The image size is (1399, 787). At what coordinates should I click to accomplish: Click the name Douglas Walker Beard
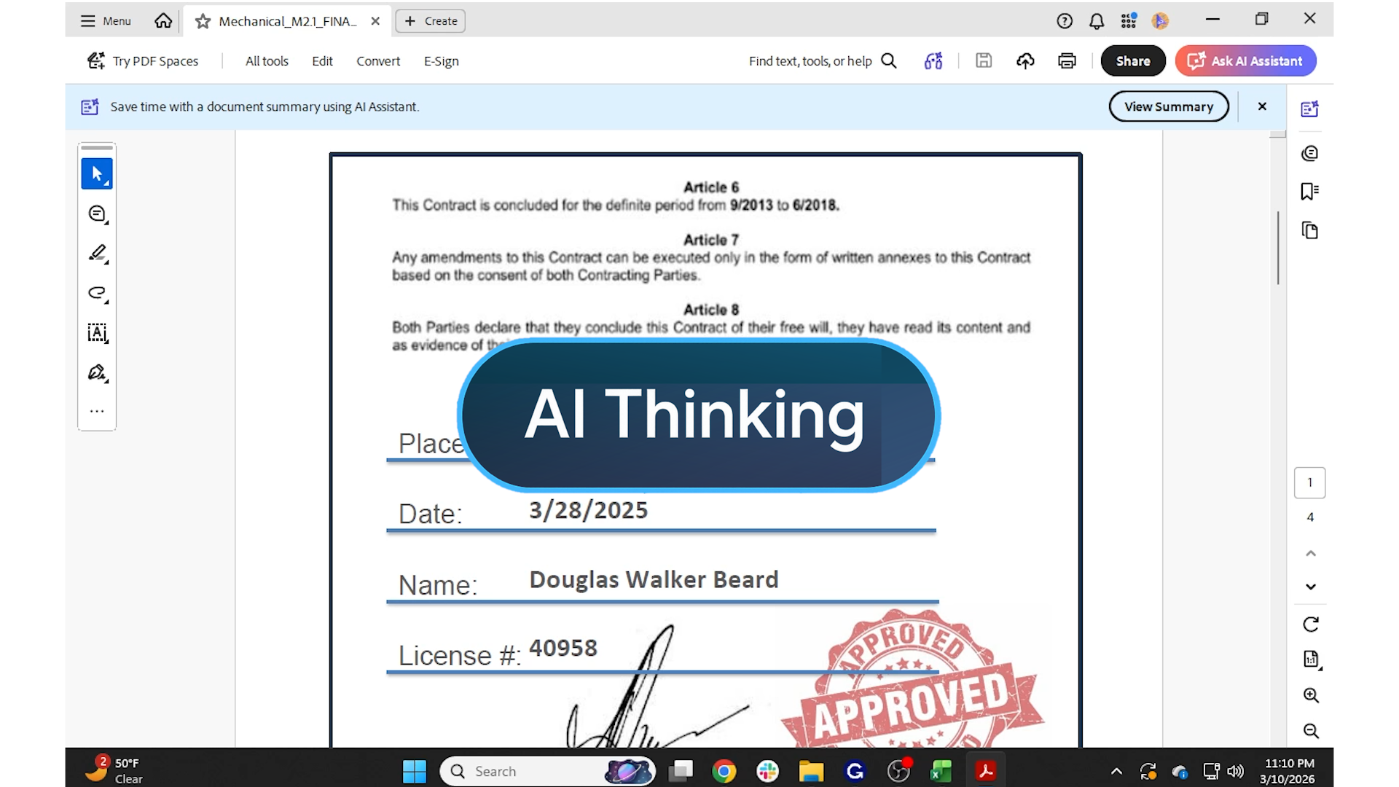654,579
